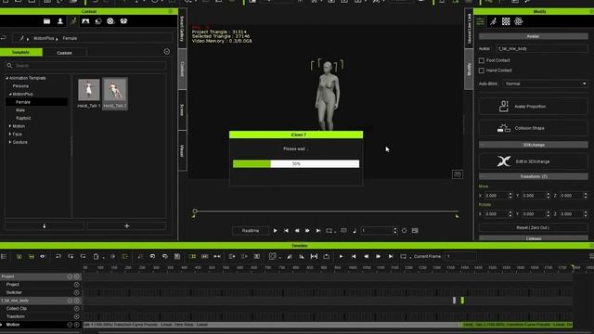Toggle the eye visibility icon in timeline toolbar
The height and width of the screenshot is (334, 594).
click(43, 257)
